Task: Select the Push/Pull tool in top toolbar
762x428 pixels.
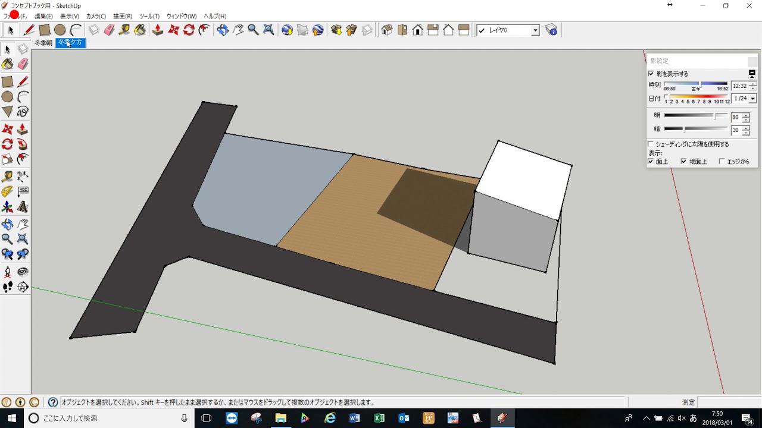Action: click(x=158, y=30)
